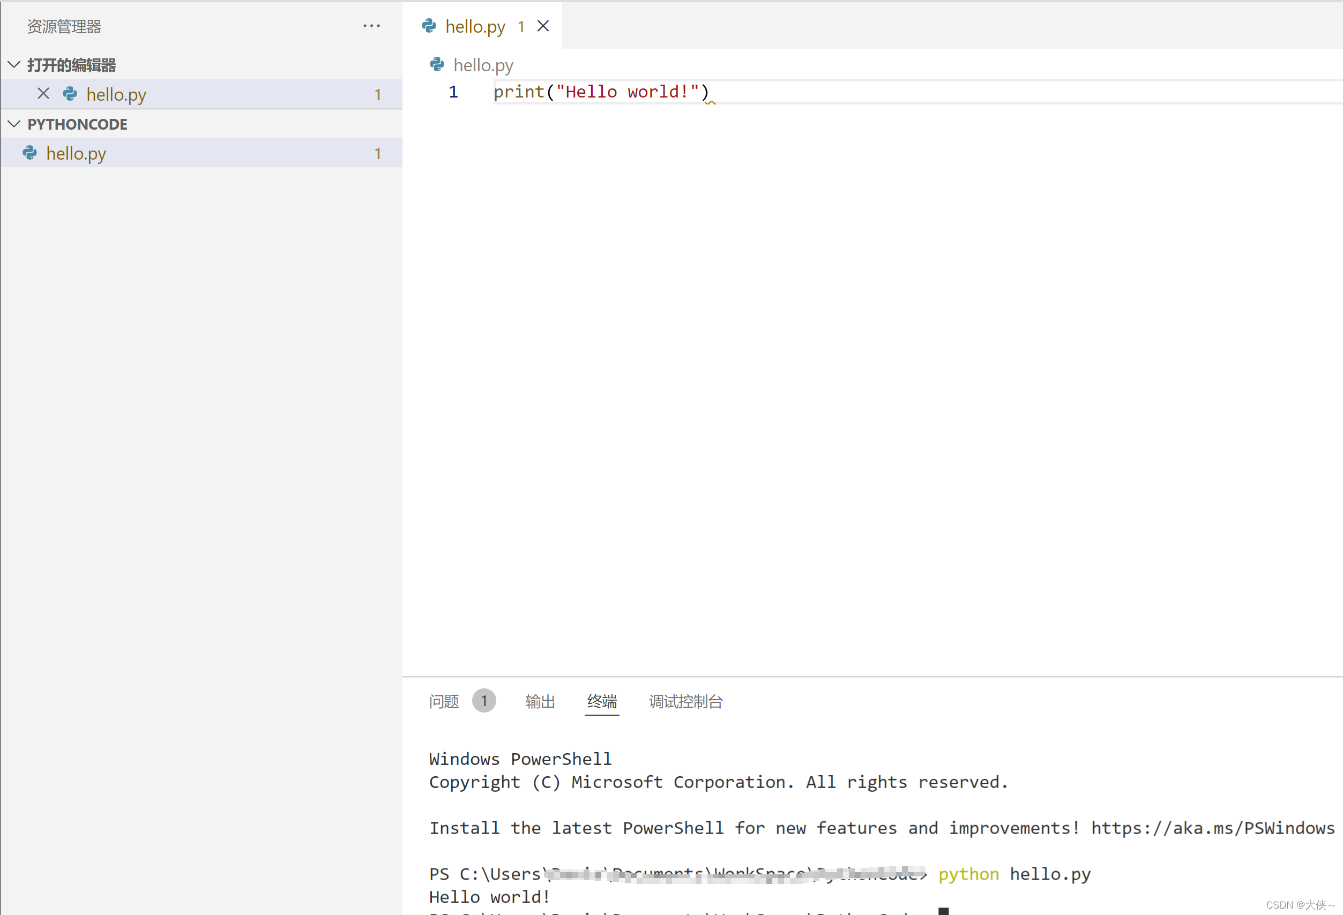
Task: Click the problems count badge
Action: coord(484,701)
